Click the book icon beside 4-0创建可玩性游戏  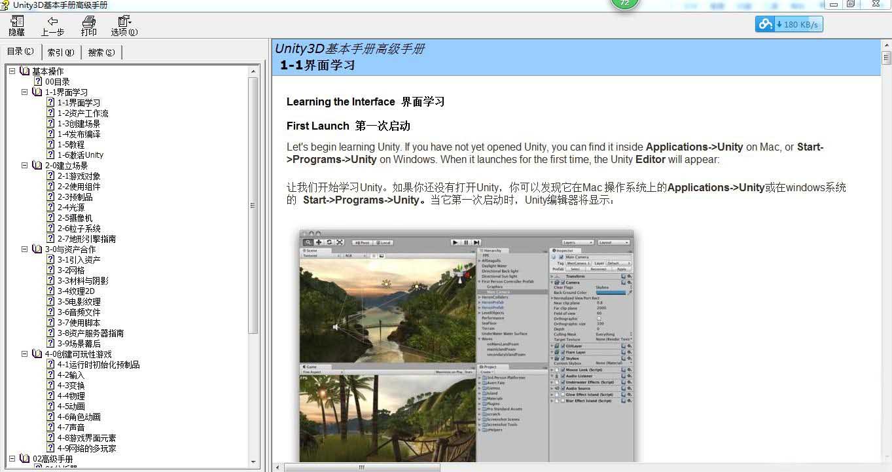(x=37, y=354)
